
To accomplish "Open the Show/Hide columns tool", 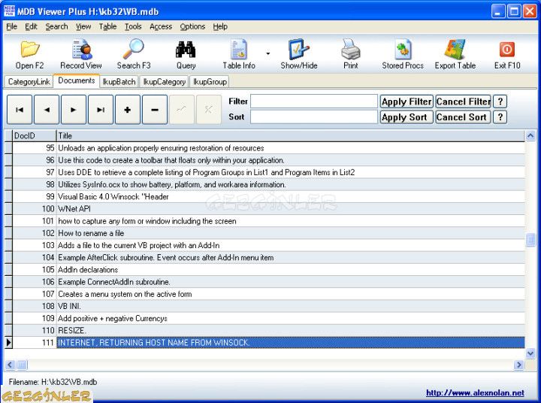I will [299, 54].
